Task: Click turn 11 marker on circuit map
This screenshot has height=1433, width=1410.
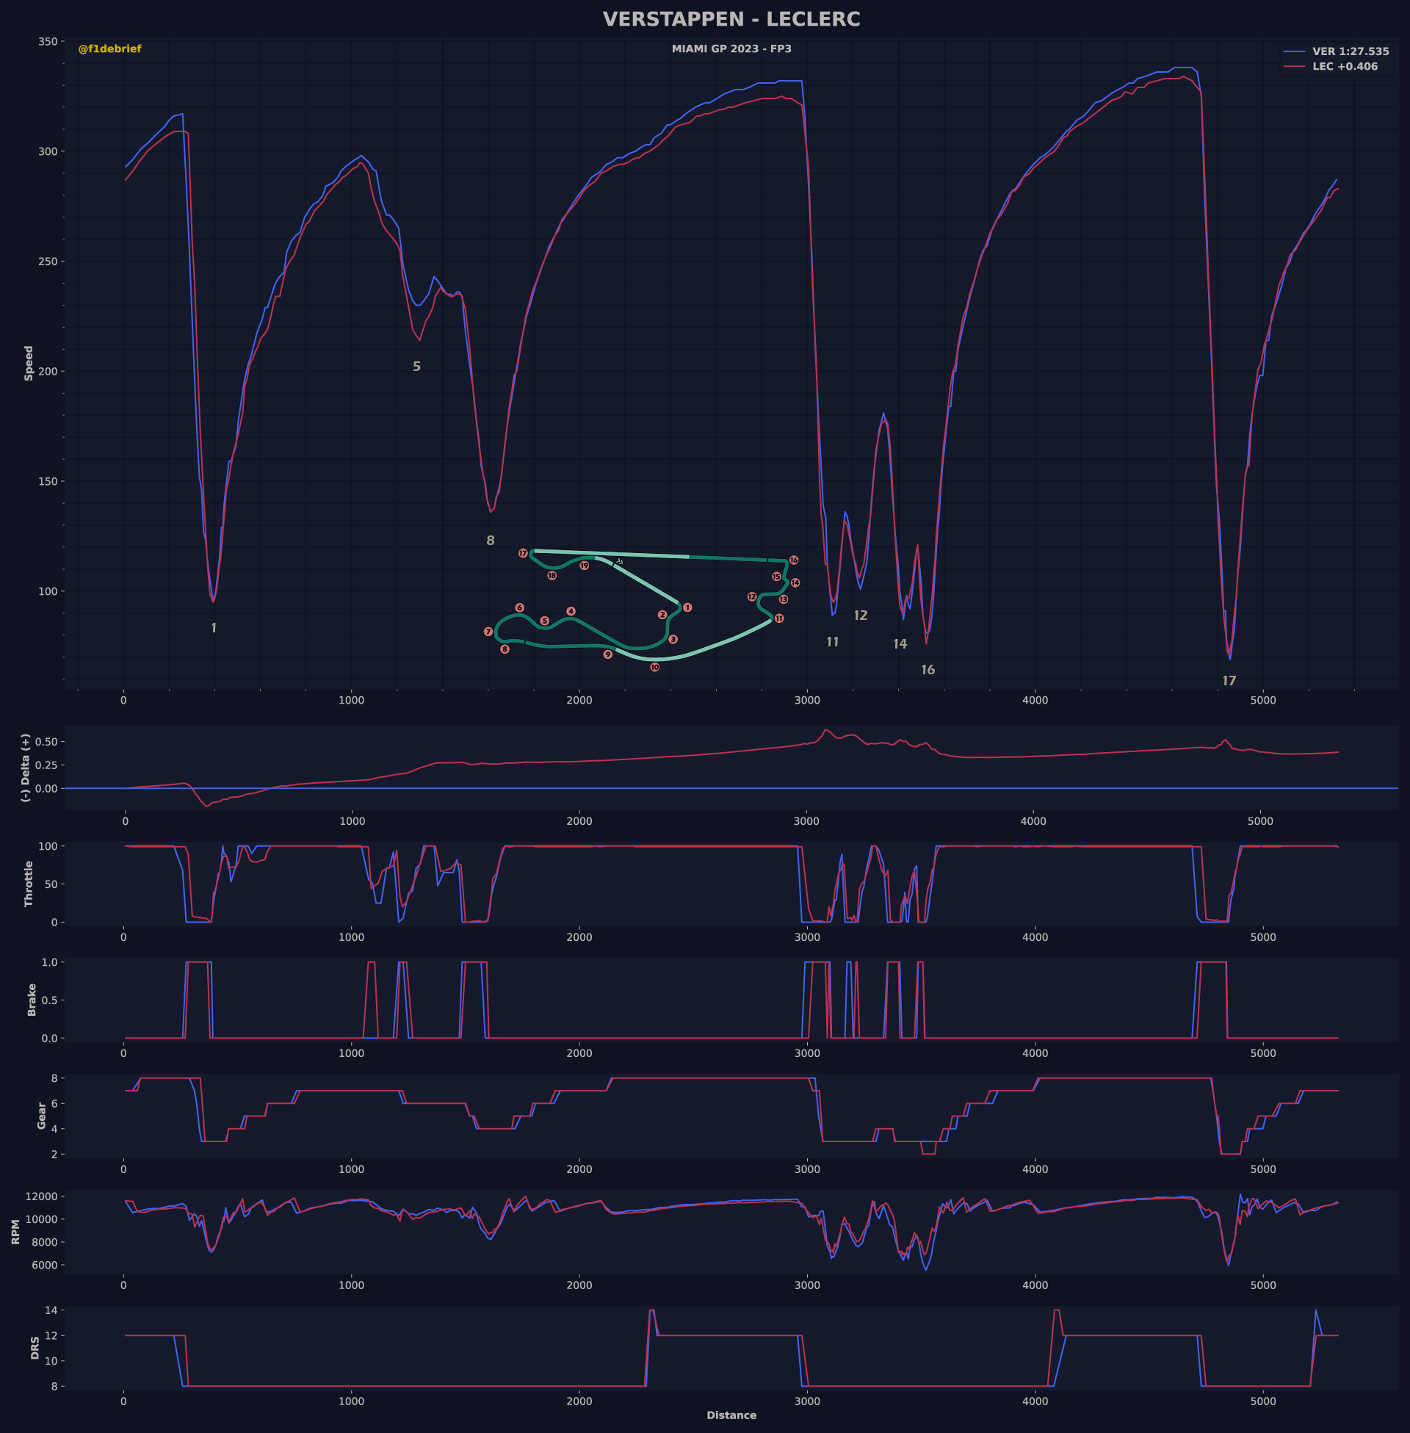Action: coord(779,618)
